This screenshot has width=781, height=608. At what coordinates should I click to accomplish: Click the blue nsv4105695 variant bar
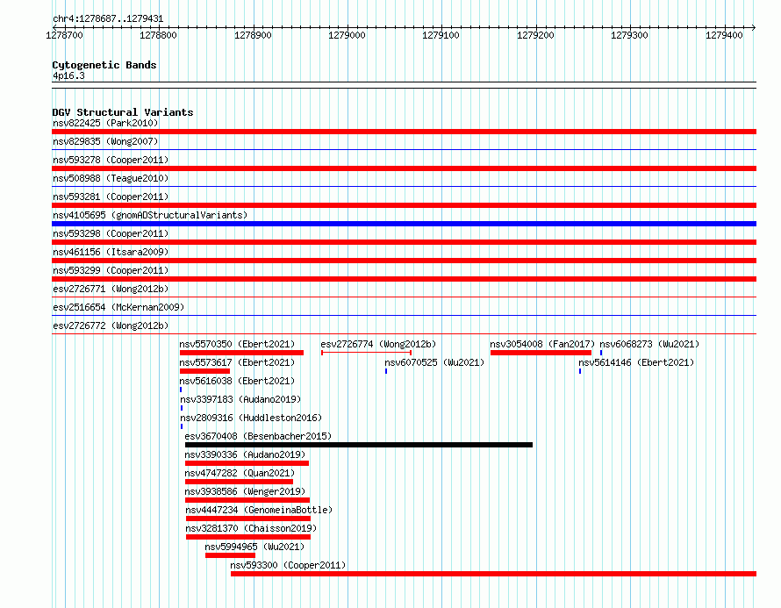[x=404, y=224]
